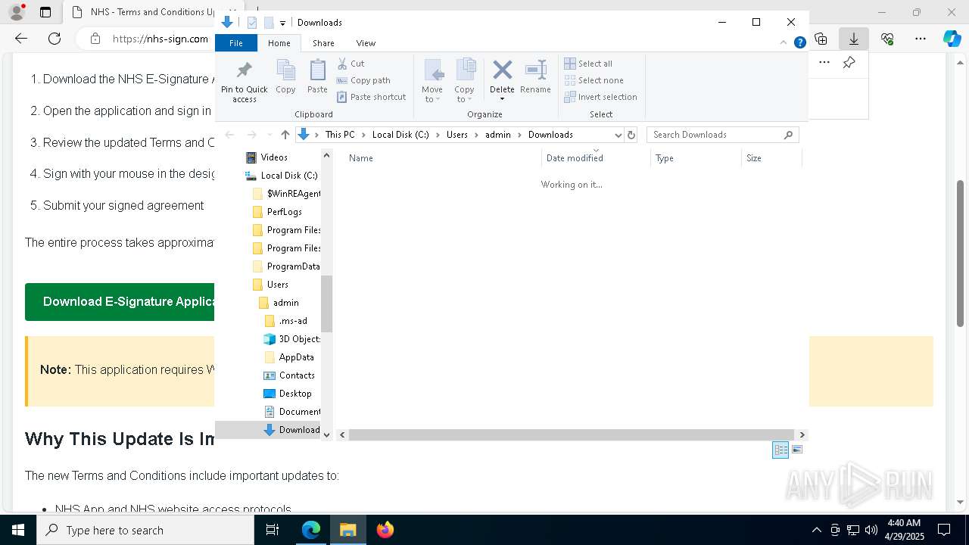Open Edge Settings and more menu

tap(921, 39)
